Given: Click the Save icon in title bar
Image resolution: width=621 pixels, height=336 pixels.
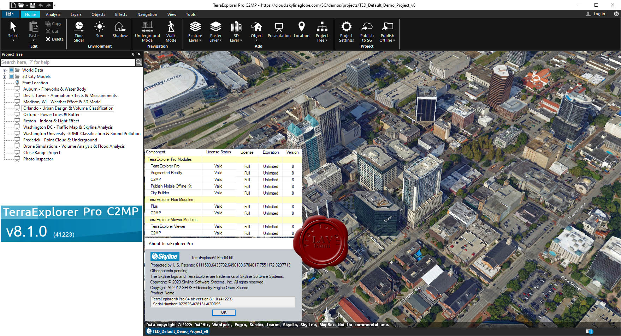Looking at the screenshot, I should click(33, 5).
